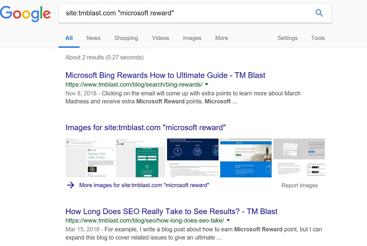
Task: Click the Report images link
Action: coord(299,186)
